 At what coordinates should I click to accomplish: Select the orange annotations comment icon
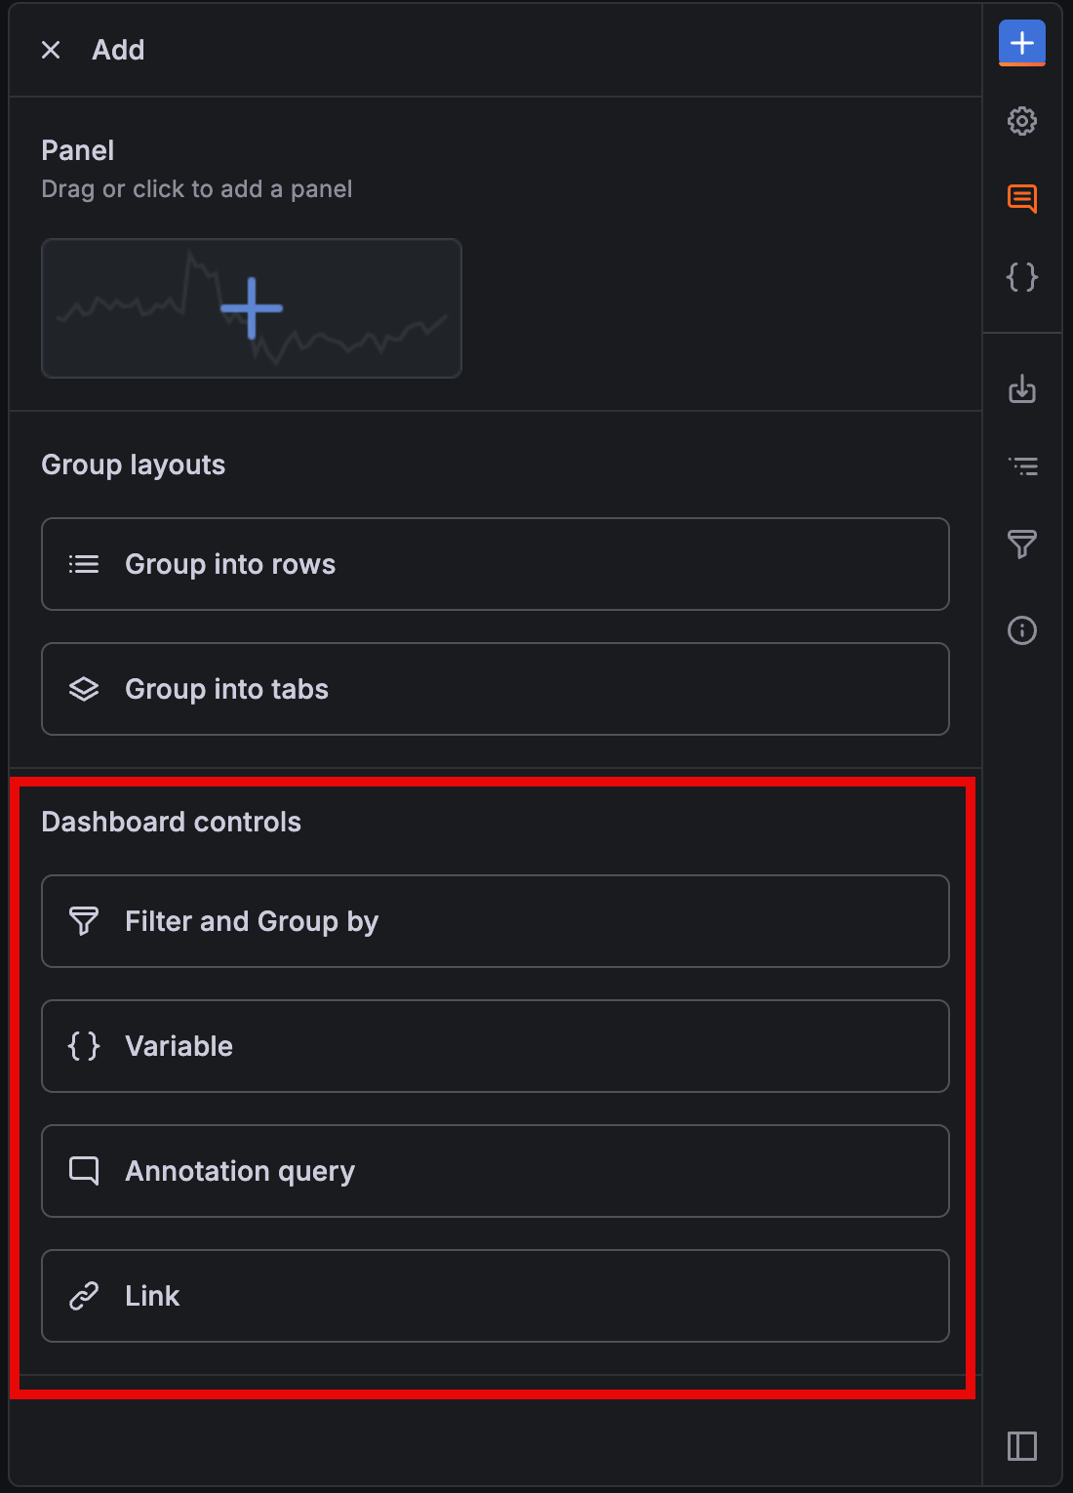(x=1021, y=199)
